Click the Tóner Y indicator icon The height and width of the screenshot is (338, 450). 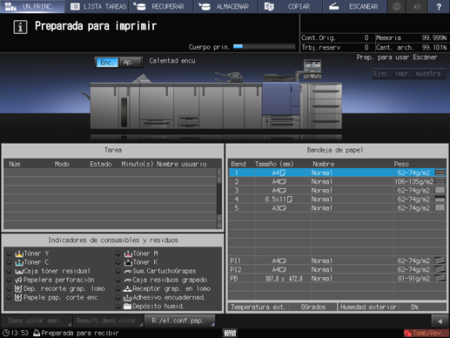(x=19, y=253)
